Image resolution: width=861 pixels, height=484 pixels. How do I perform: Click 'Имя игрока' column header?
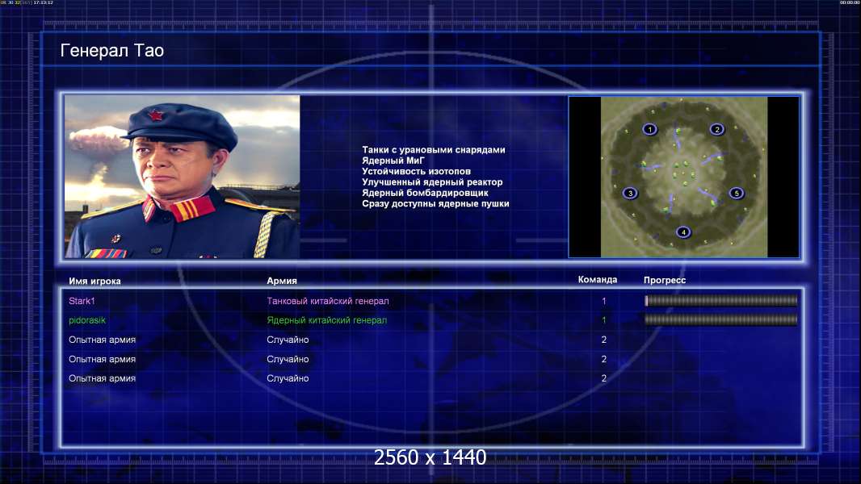94,282
